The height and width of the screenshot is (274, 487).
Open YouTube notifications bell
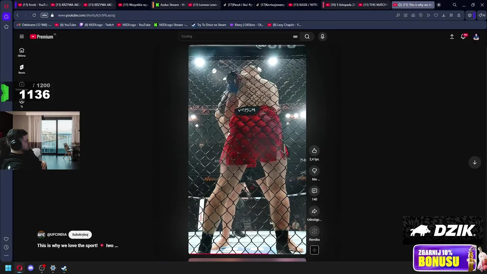click(463, 37)
